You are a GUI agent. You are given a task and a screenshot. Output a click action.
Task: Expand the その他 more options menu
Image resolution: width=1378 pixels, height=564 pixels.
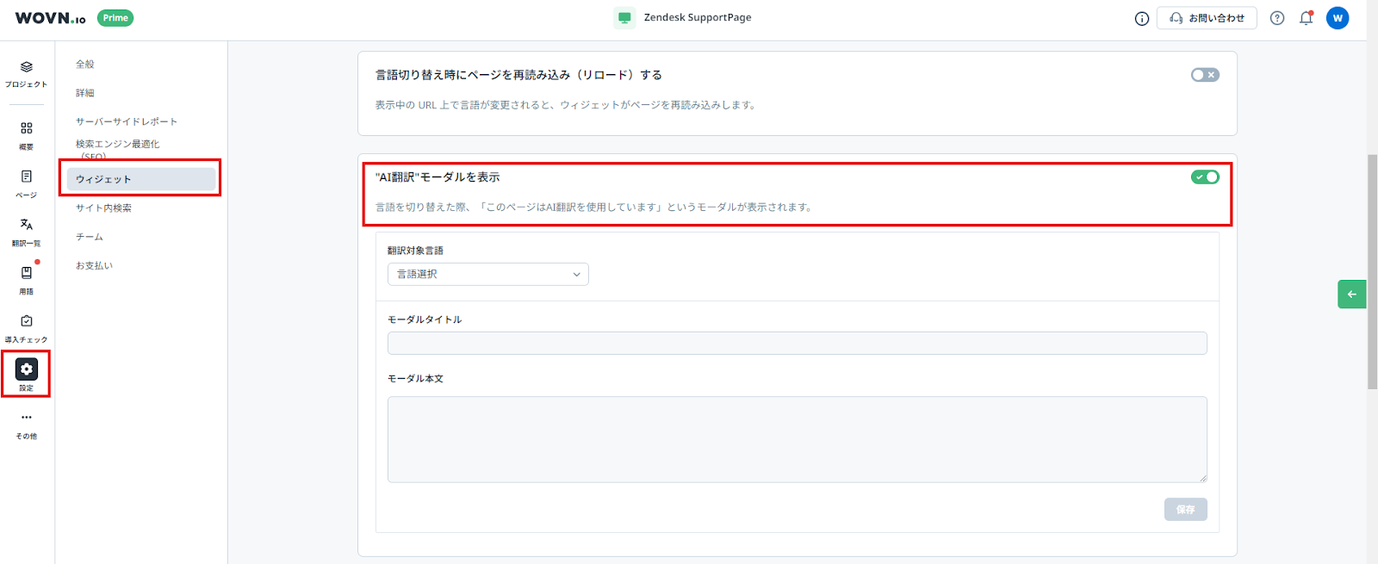(x=26, y=423)
